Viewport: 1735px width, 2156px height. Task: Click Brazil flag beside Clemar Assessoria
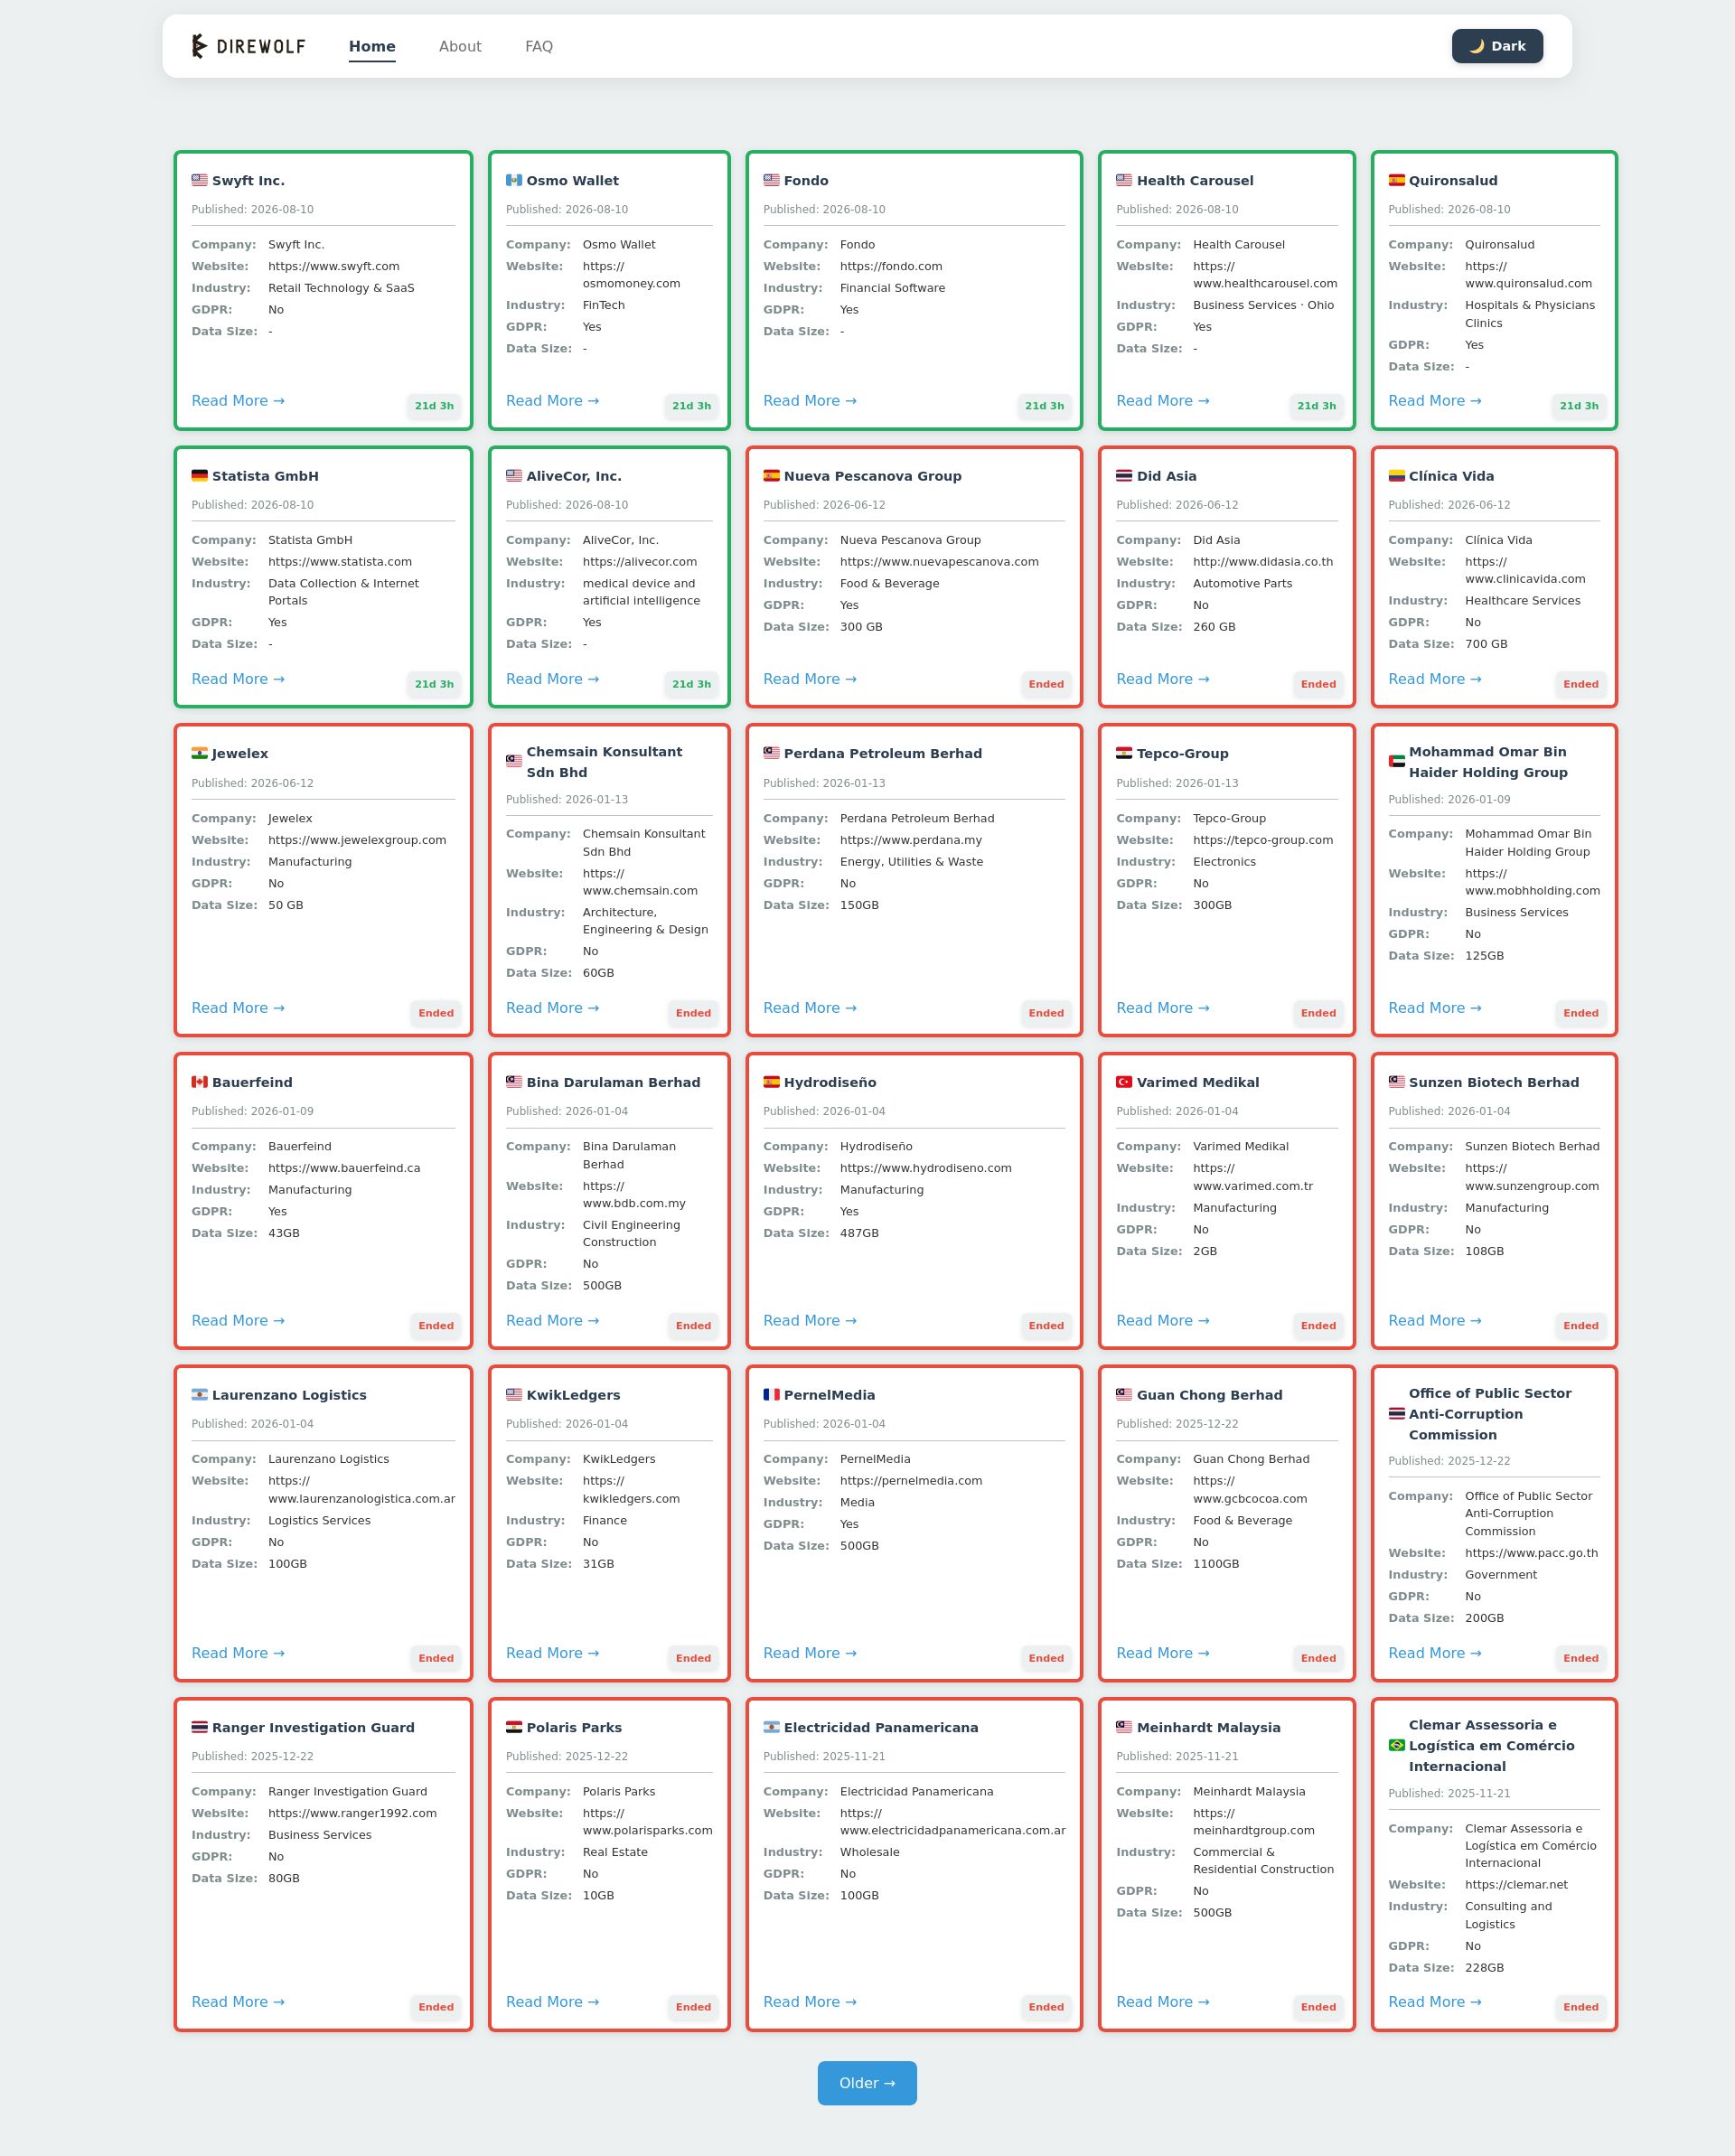coord(1396,1745)
